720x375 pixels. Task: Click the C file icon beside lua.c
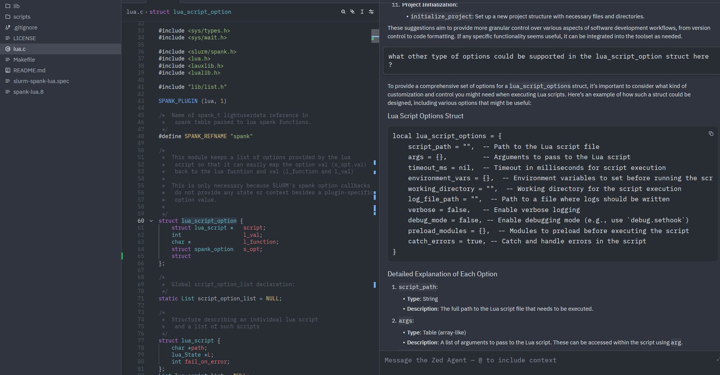8,49
